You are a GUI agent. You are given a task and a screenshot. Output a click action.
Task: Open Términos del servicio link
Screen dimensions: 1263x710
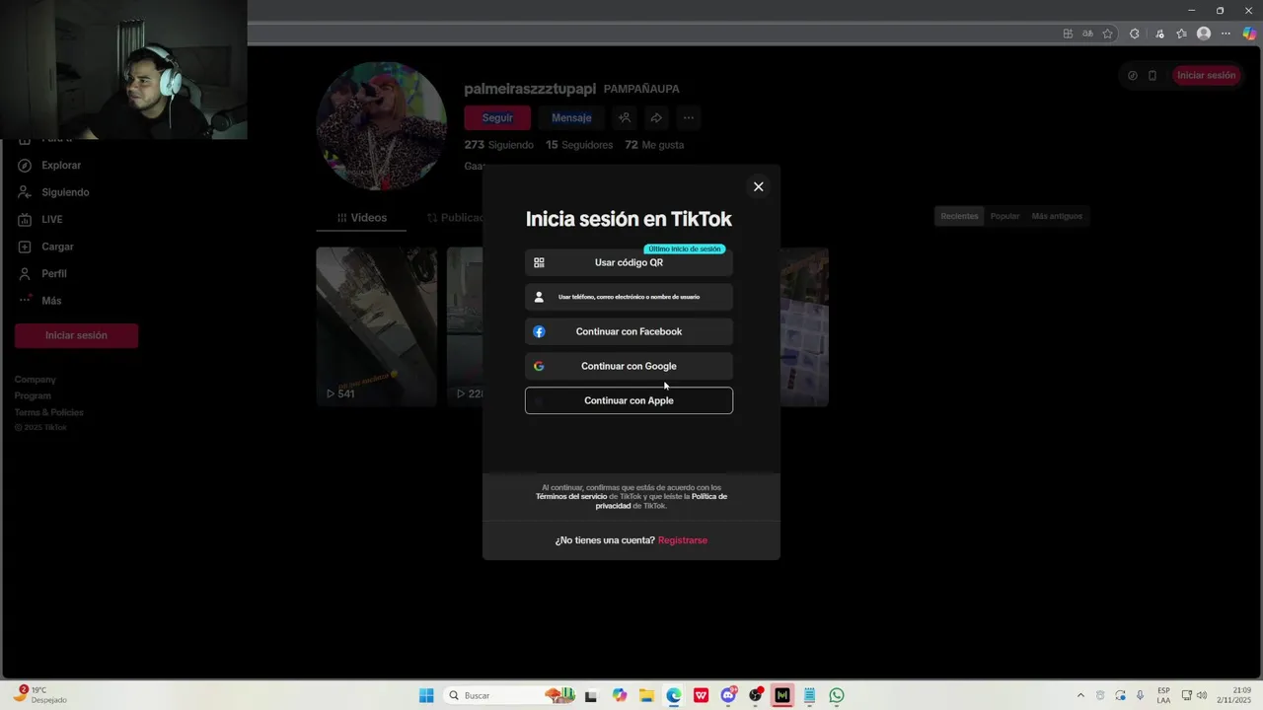coord(571,497)
